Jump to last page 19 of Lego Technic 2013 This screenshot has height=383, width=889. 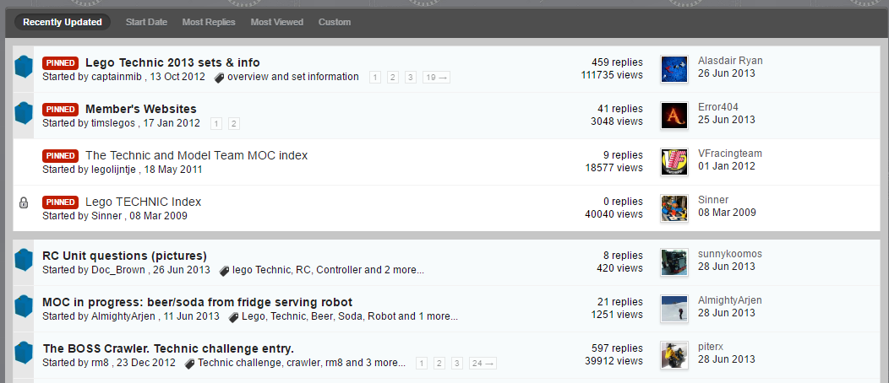(436, 78)
